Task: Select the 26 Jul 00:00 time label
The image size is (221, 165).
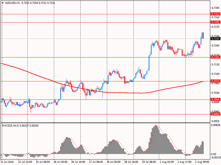Action: (x=60, y=162)
